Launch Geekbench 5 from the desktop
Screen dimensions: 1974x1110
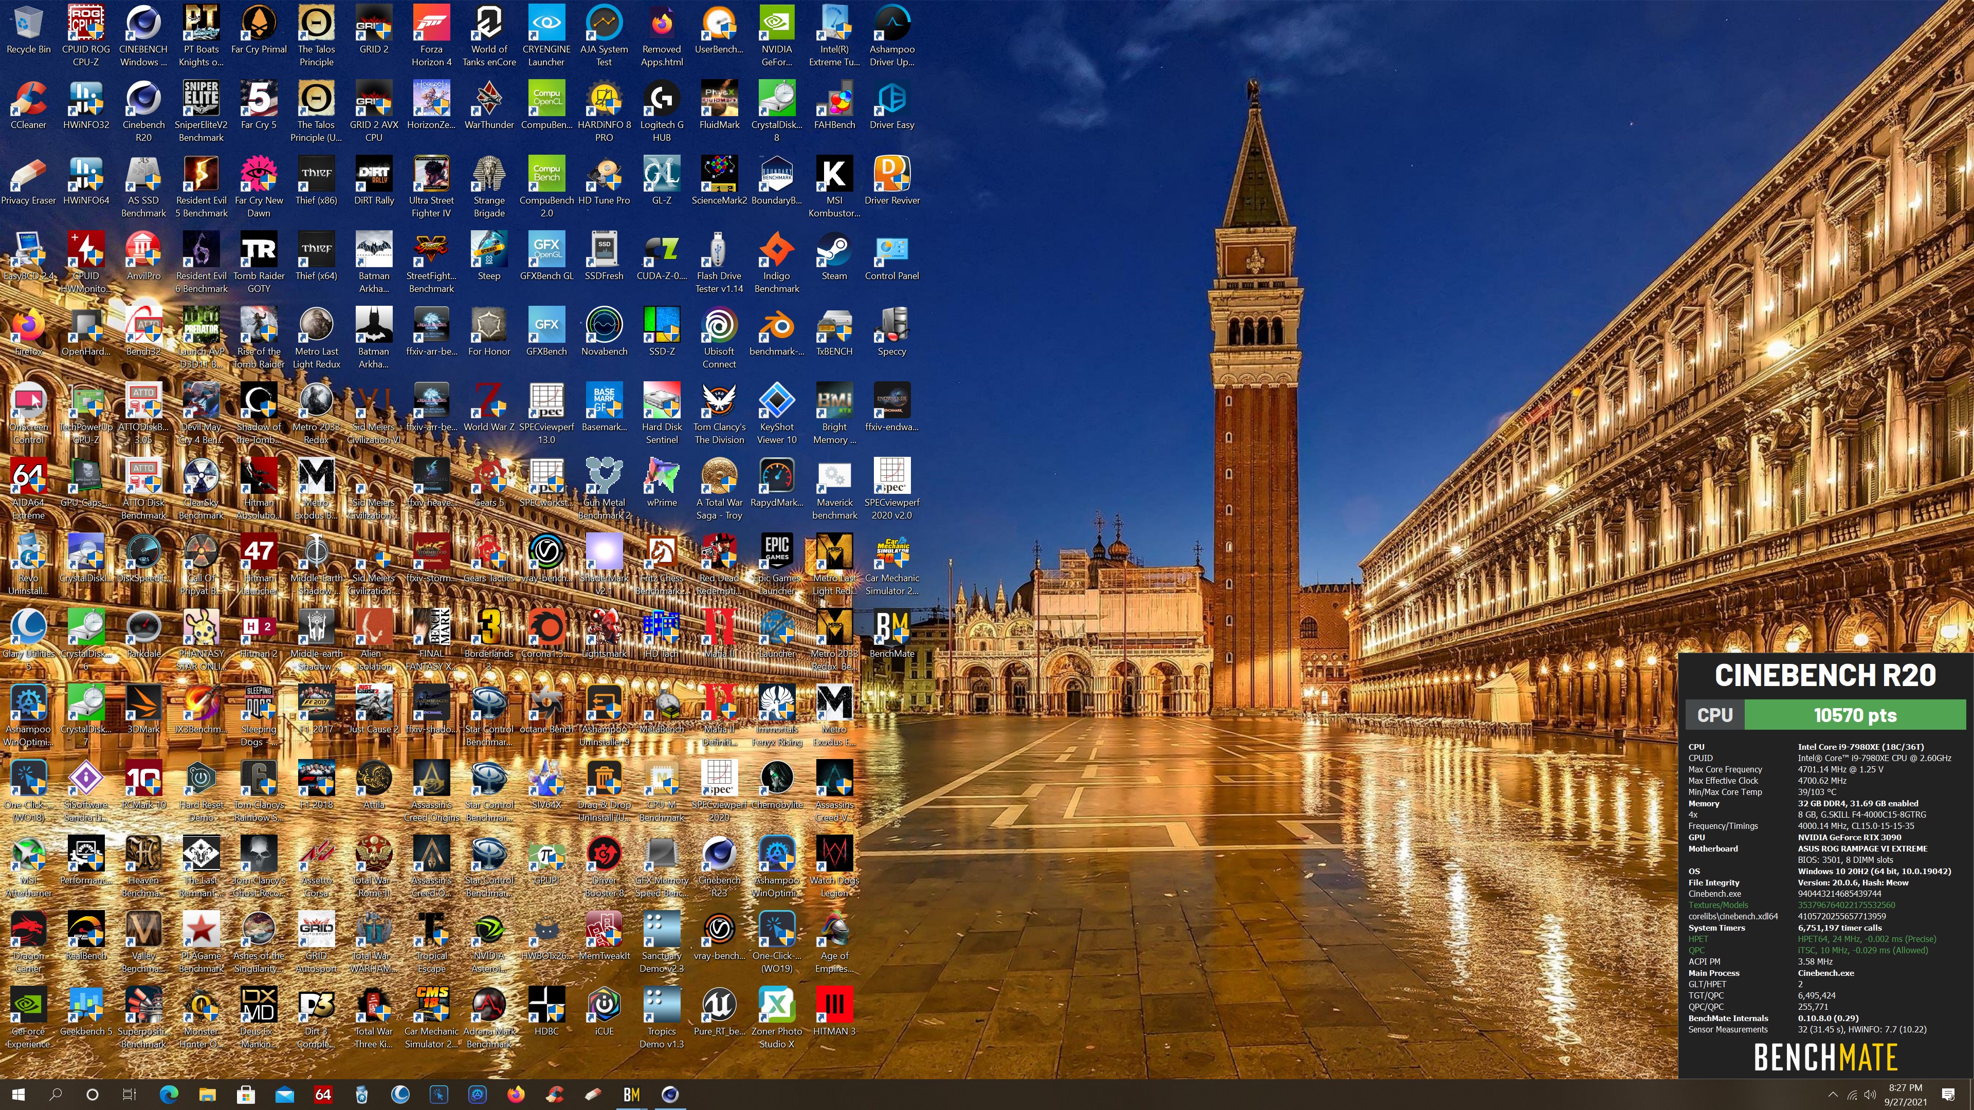point(86,1012)
